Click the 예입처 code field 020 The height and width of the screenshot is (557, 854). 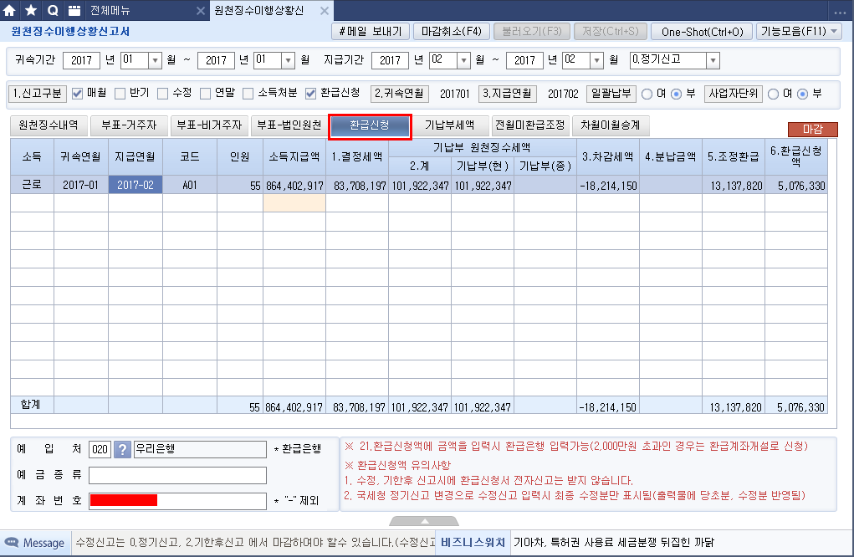click(x=100, y=449)
